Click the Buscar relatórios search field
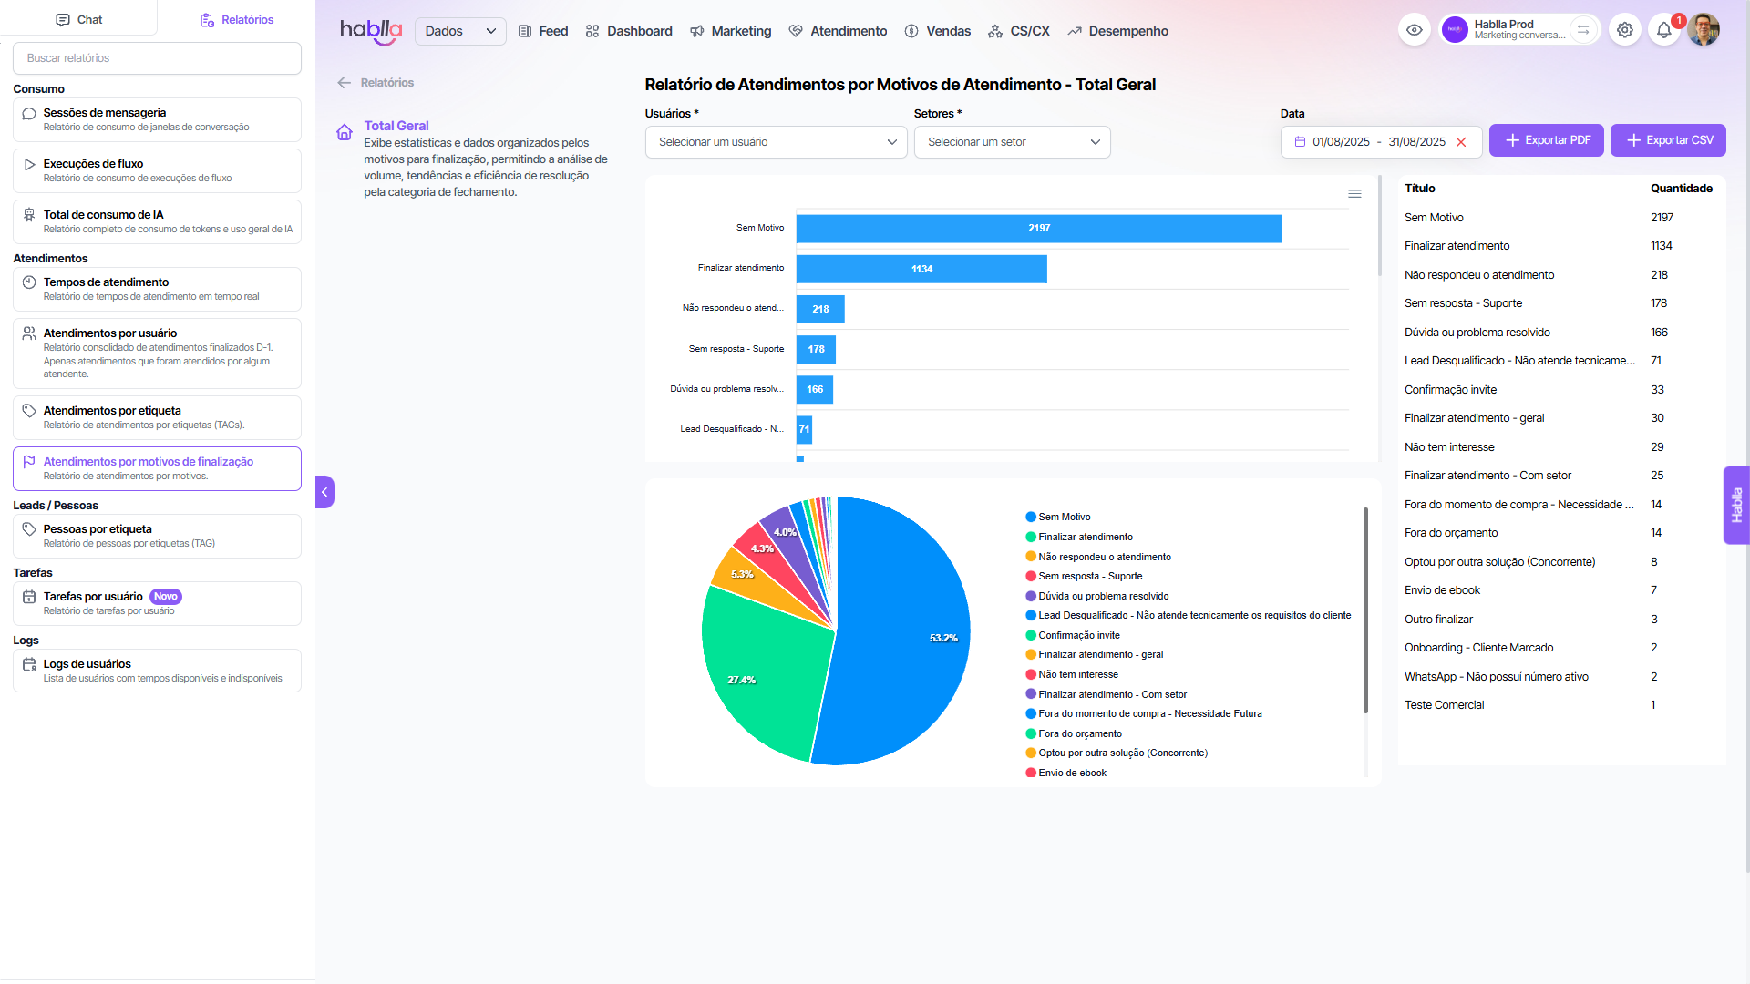1750x984 pixels. (x=157, y=58)
